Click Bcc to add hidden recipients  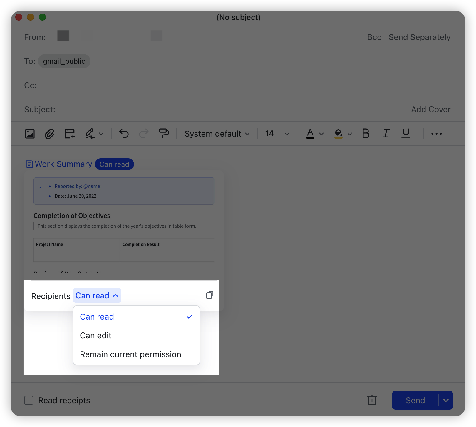click(374, 37)
